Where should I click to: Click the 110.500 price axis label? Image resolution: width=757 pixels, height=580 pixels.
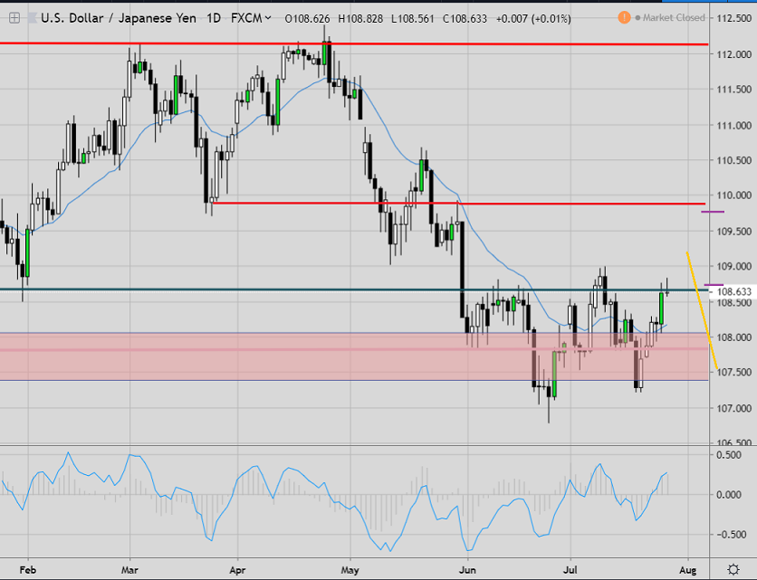point(733,160)
